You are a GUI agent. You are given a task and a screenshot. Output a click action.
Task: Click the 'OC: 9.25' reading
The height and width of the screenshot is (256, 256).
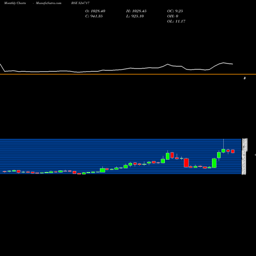[175, 11]
